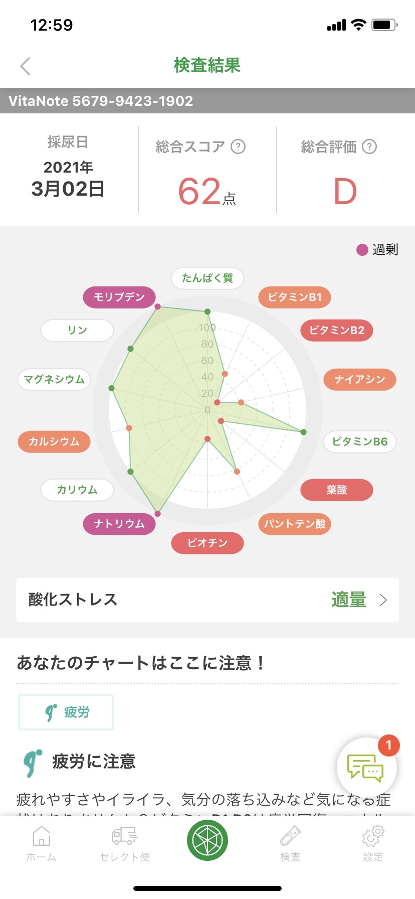The height and width of the screenshot is (899, 415).
Task: Expand the 酸化ストレス row chevron
Action: (383, 600)
